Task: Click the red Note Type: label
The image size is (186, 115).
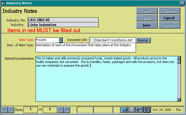Action: tap(26, 40)
